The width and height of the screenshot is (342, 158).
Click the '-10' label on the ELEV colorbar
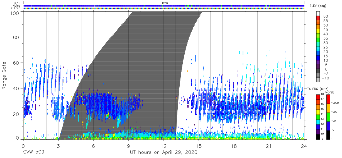[325, 78]
